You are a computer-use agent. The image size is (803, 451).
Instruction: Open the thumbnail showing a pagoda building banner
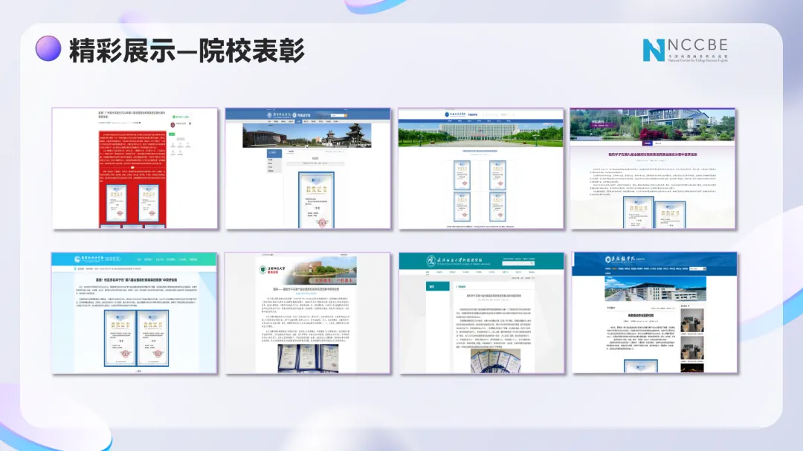point(309,169)
